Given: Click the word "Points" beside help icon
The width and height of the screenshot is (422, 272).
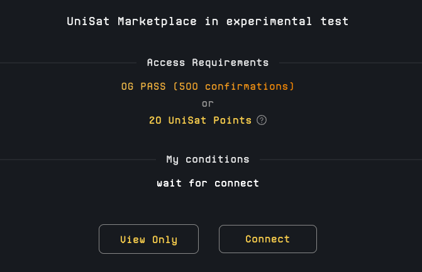Looking at the screenshot, I should (234, 120).
